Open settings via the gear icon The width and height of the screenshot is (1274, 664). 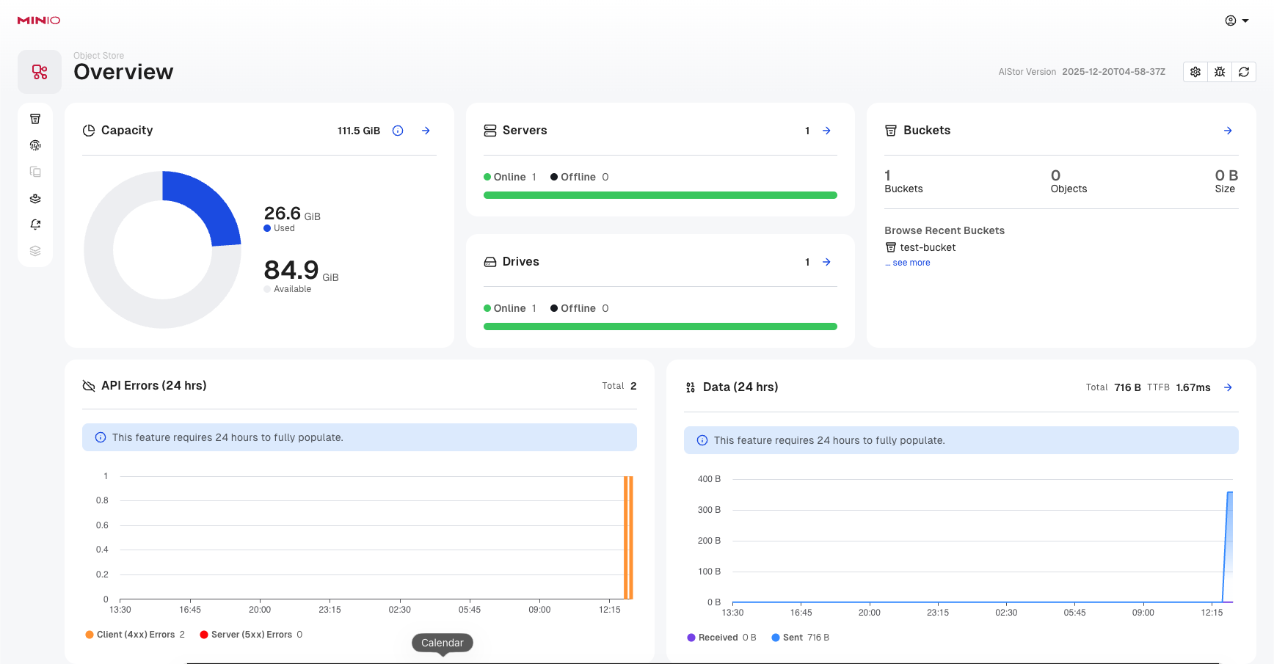pos(1195,72)
